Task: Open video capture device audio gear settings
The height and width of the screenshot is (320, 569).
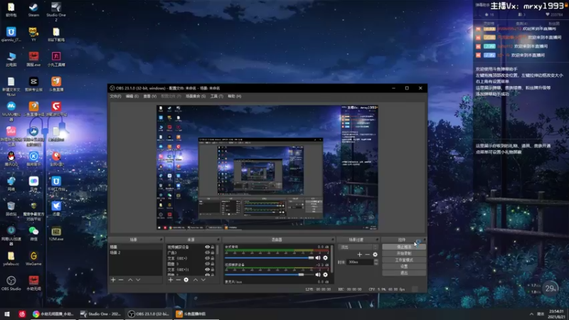Action: pyautogui.click(x=325, y=274)
